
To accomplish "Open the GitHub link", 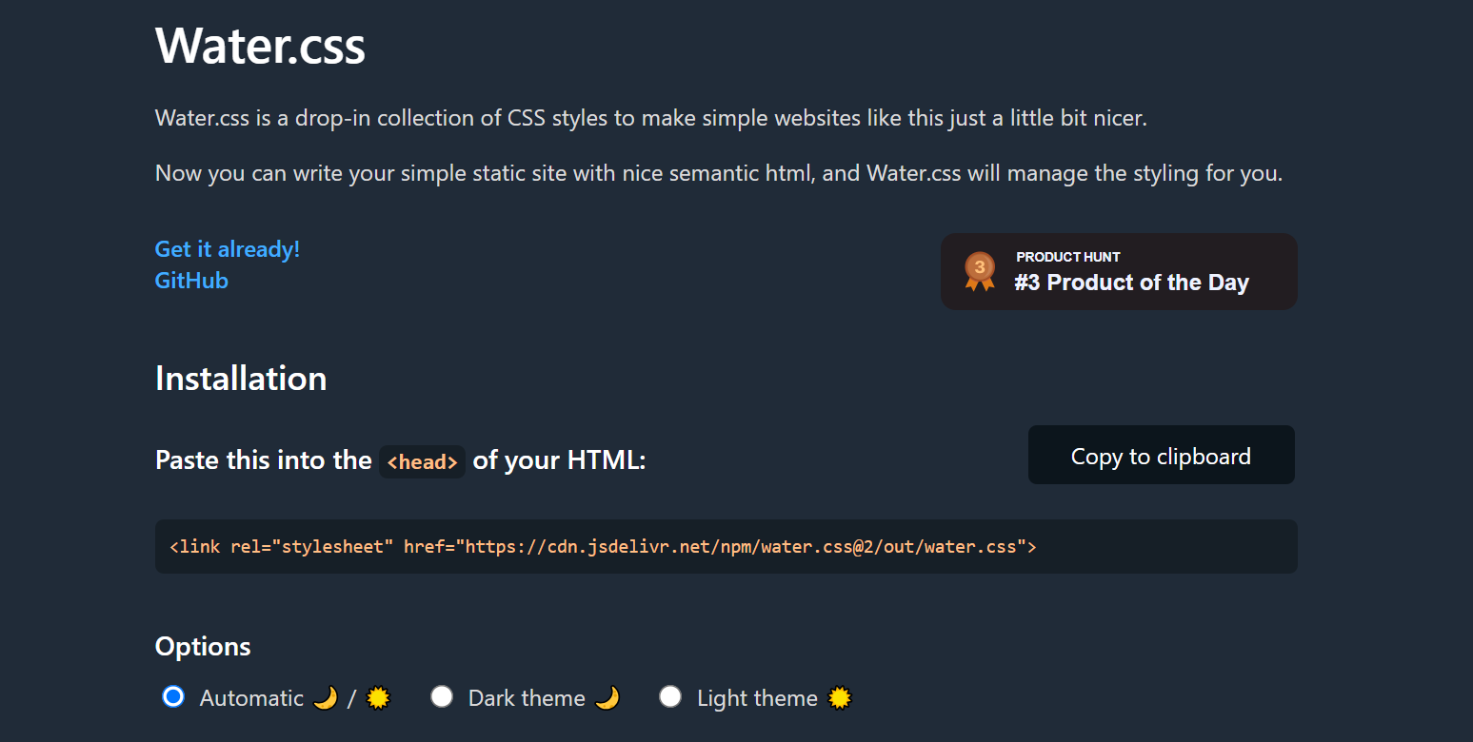I will coord(190,280).
